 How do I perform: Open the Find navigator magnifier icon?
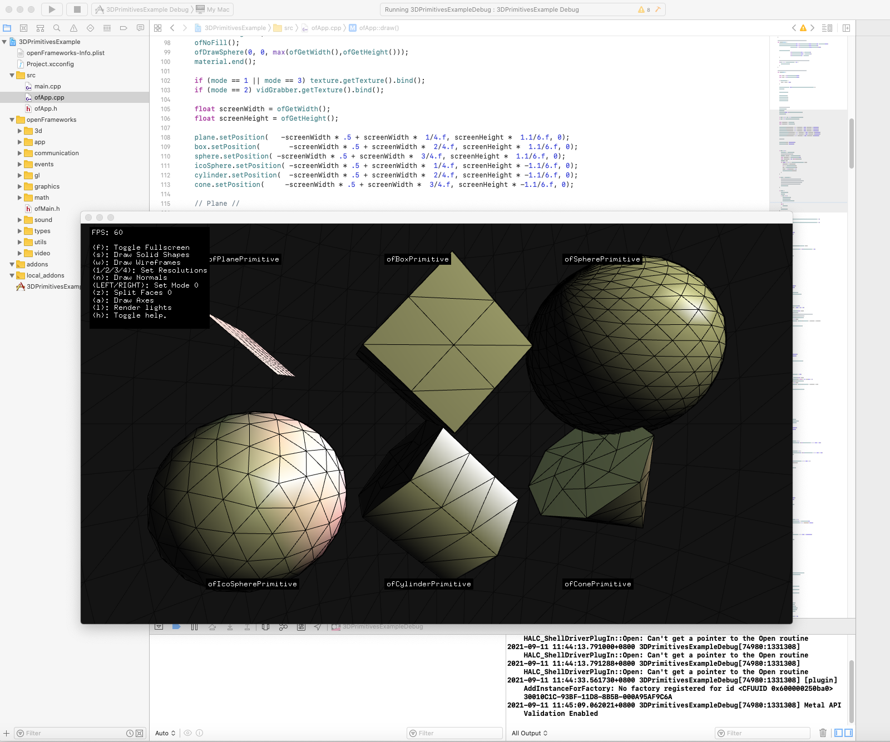tap(57, 28)
